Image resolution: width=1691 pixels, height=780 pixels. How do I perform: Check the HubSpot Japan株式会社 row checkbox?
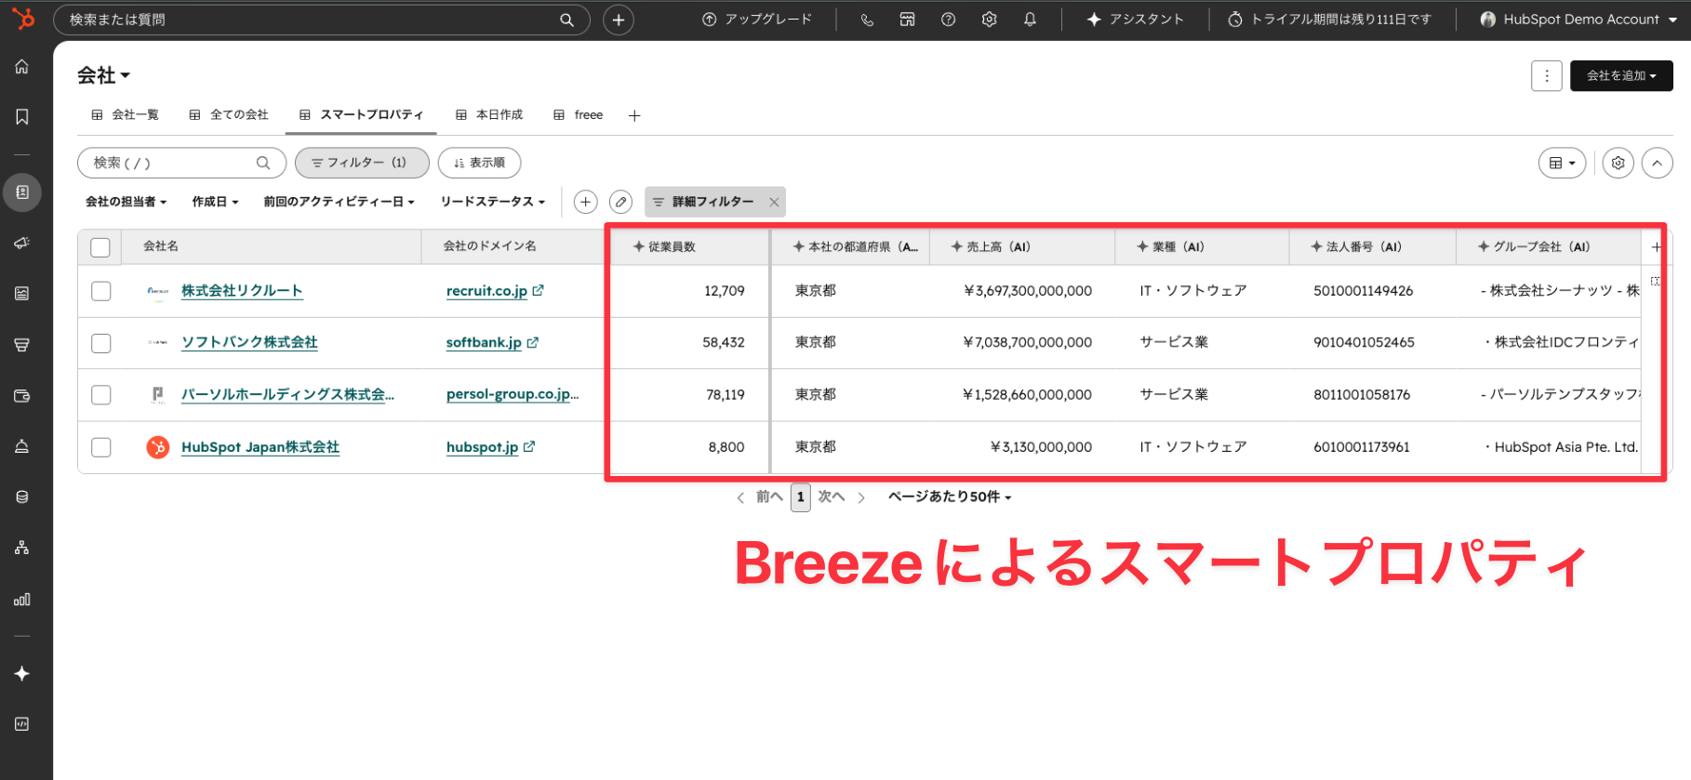(101, 447)
